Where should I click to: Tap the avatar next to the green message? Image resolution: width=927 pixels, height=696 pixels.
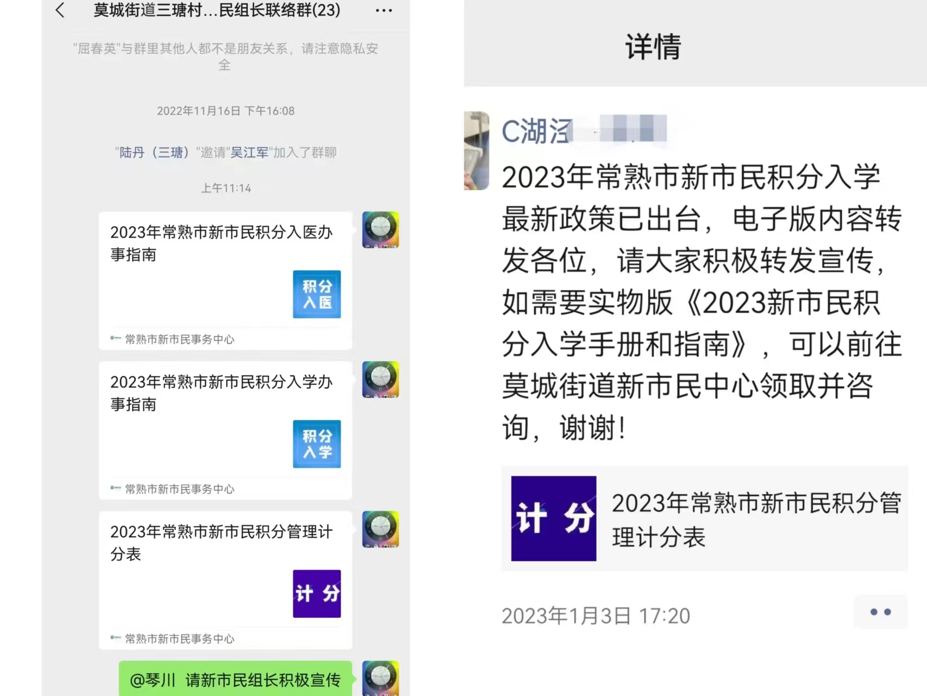coord(381,678)
